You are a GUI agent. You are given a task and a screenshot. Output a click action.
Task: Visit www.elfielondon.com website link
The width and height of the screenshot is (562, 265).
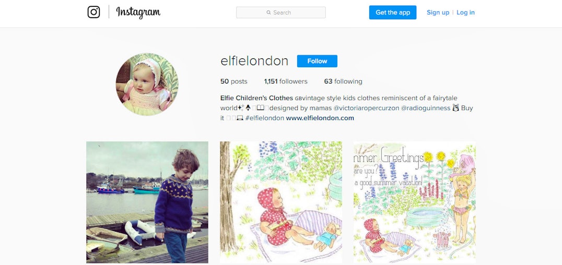coord(320,118)
